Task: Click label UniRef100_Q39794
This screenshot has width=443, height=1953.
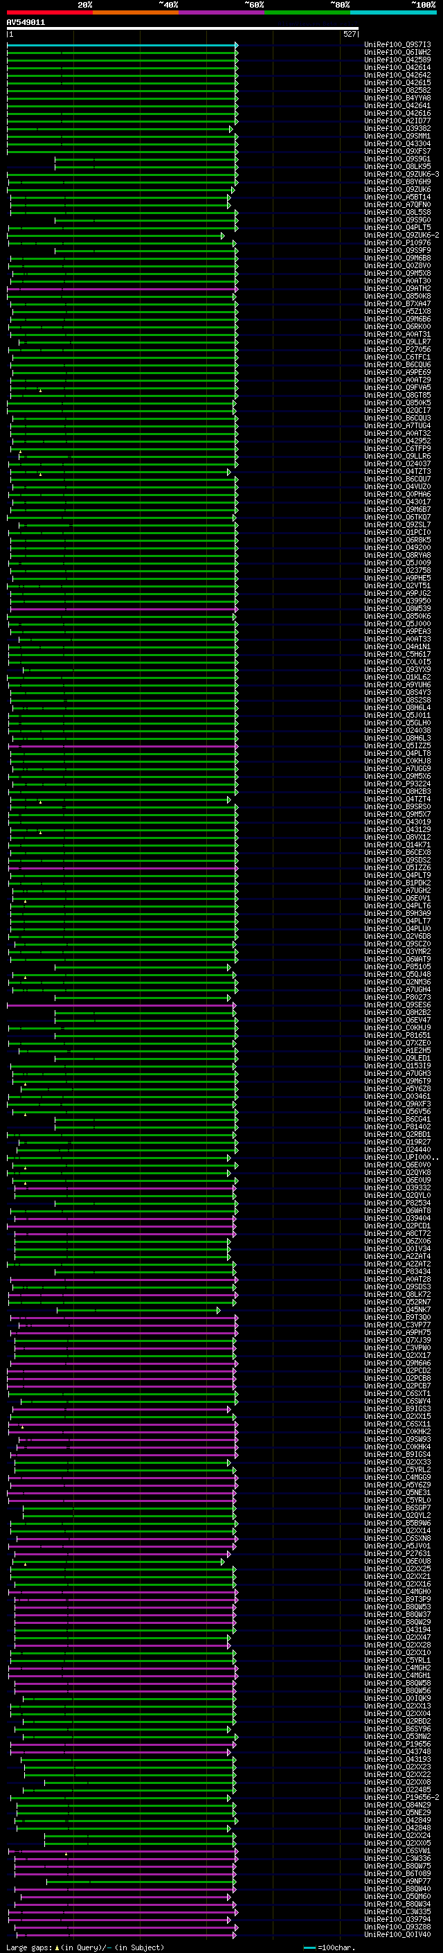Action: (x=397, y=1919)
